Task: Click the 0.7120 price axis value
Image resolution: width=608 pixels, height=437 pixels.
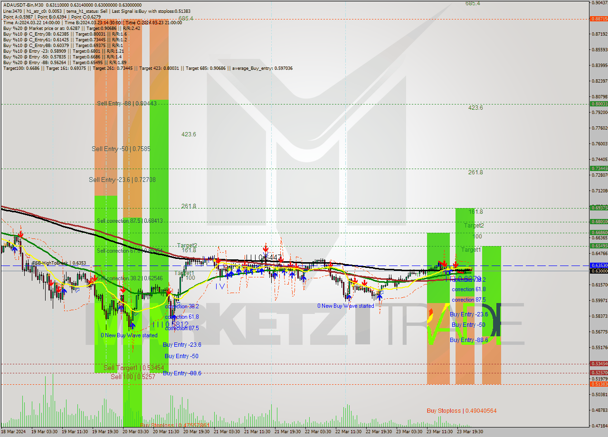Action: (599, 190)
